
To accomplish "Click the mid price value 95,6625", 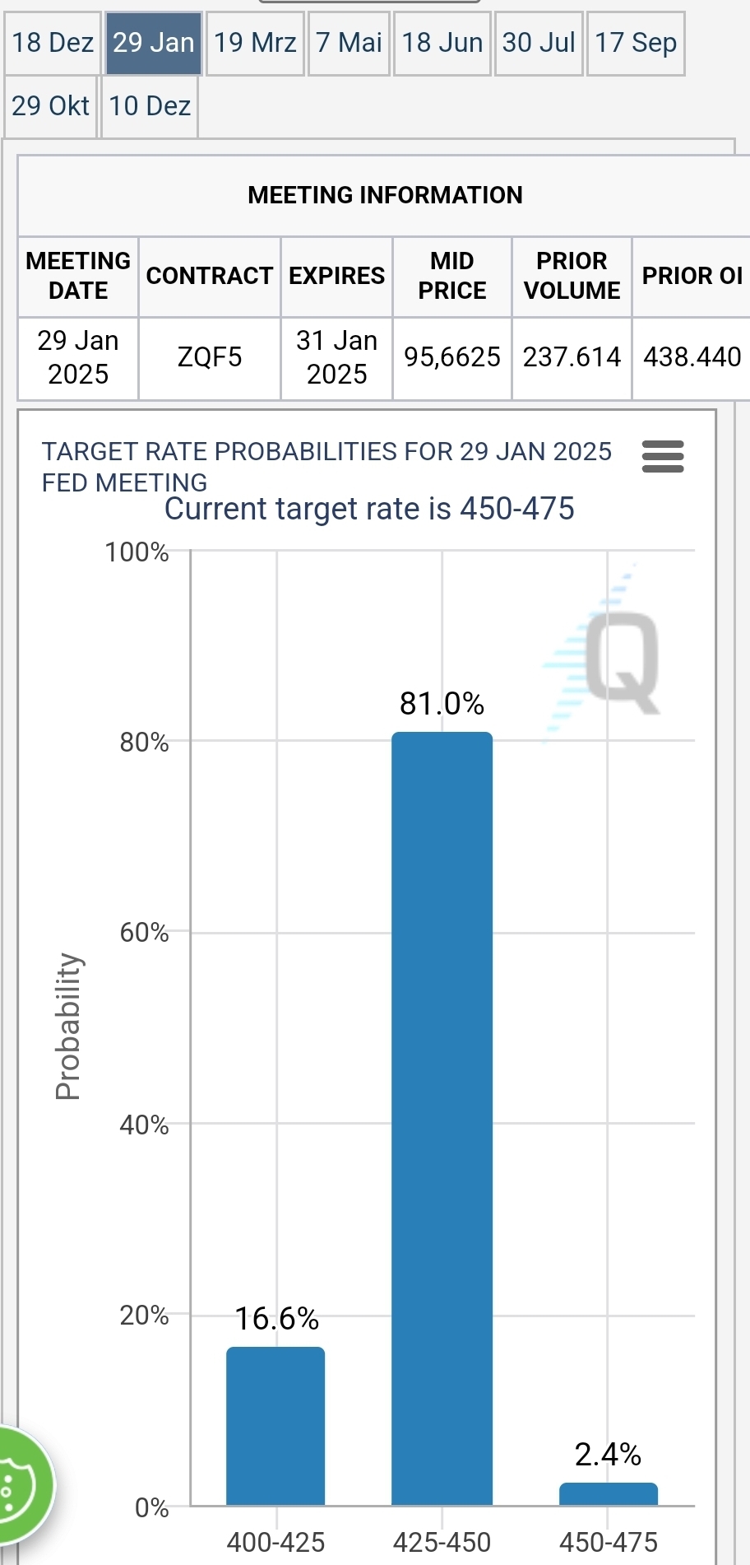I will coord(452,357).
